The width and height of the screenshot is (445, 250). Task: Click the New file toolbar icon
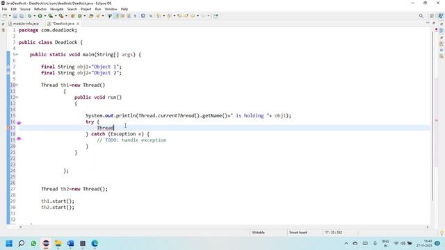point(5,16)
